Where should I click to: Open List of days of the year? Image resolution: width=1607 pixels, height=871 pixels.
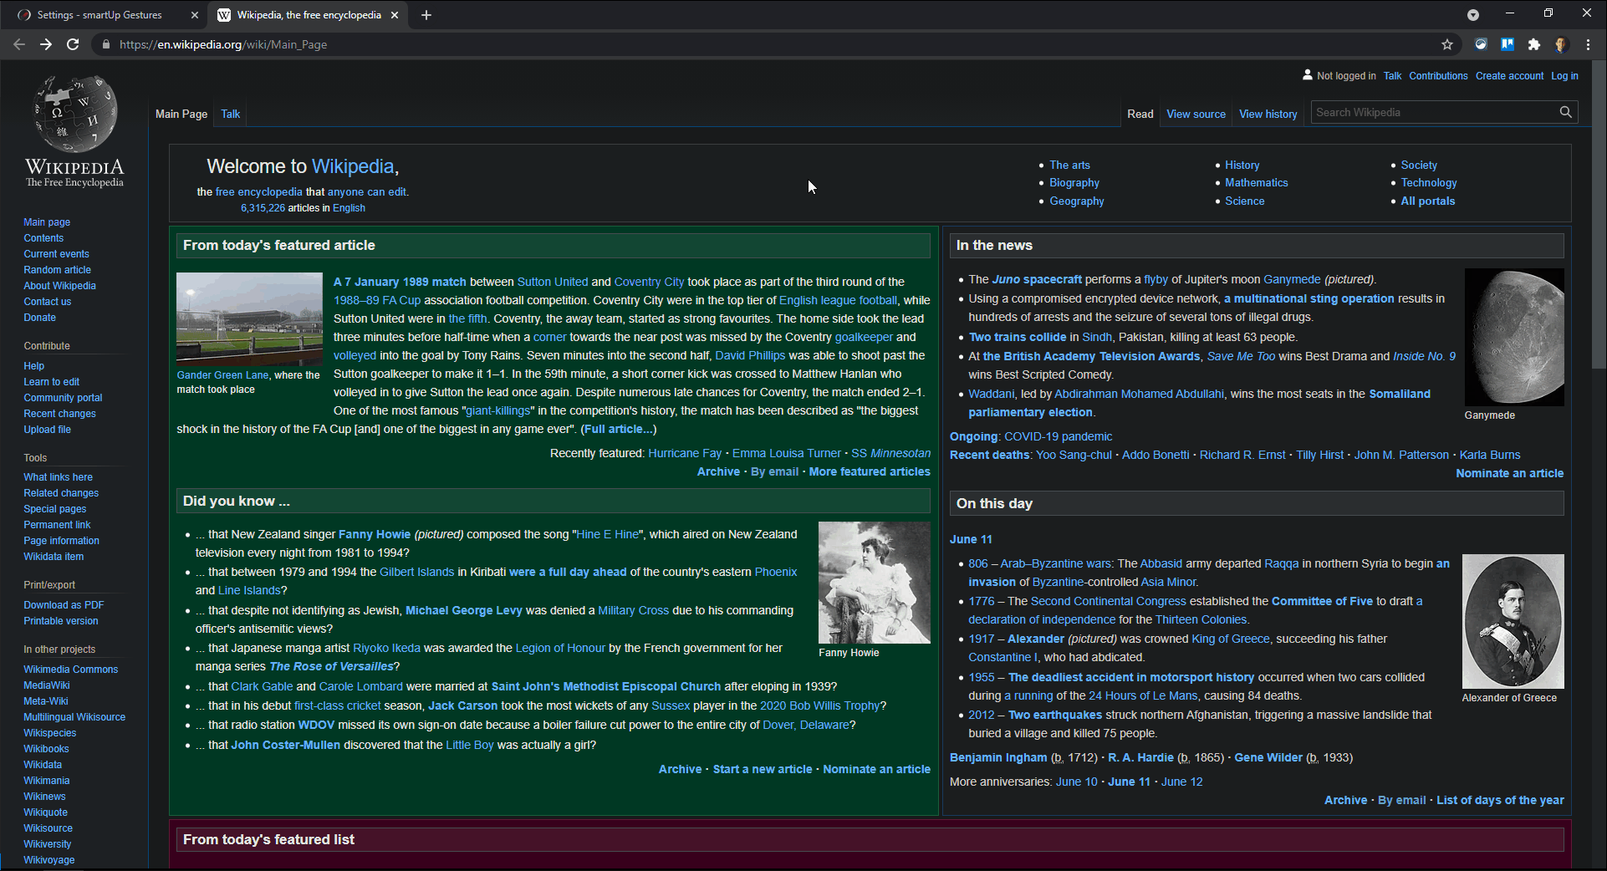tap(1500, 800)
